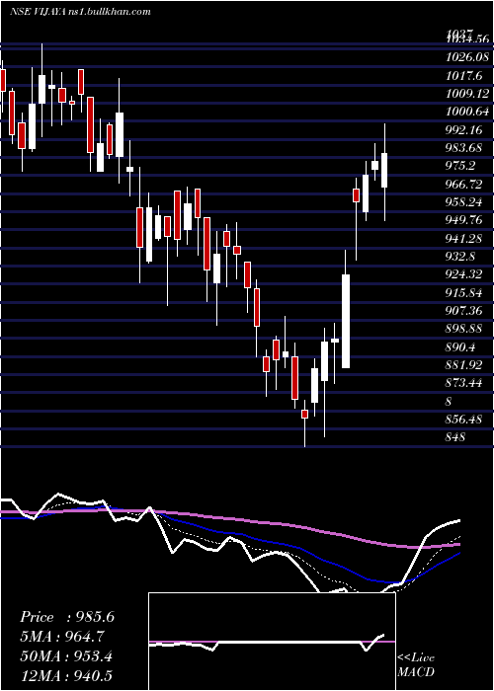Image resolution: width=494 pixels, height=691 pixels.
Task: Click the 1000.64 price axis label
Action: [468, 112]
